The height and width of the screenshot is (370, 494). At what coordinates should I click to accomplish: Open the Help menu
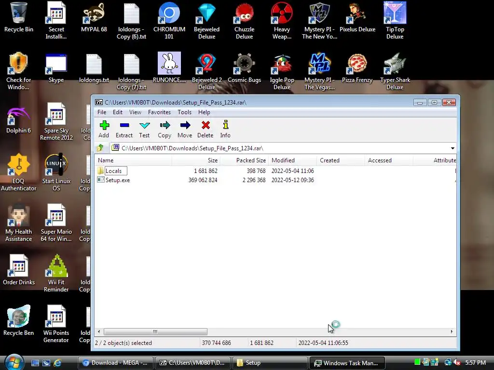pos(204,112)
